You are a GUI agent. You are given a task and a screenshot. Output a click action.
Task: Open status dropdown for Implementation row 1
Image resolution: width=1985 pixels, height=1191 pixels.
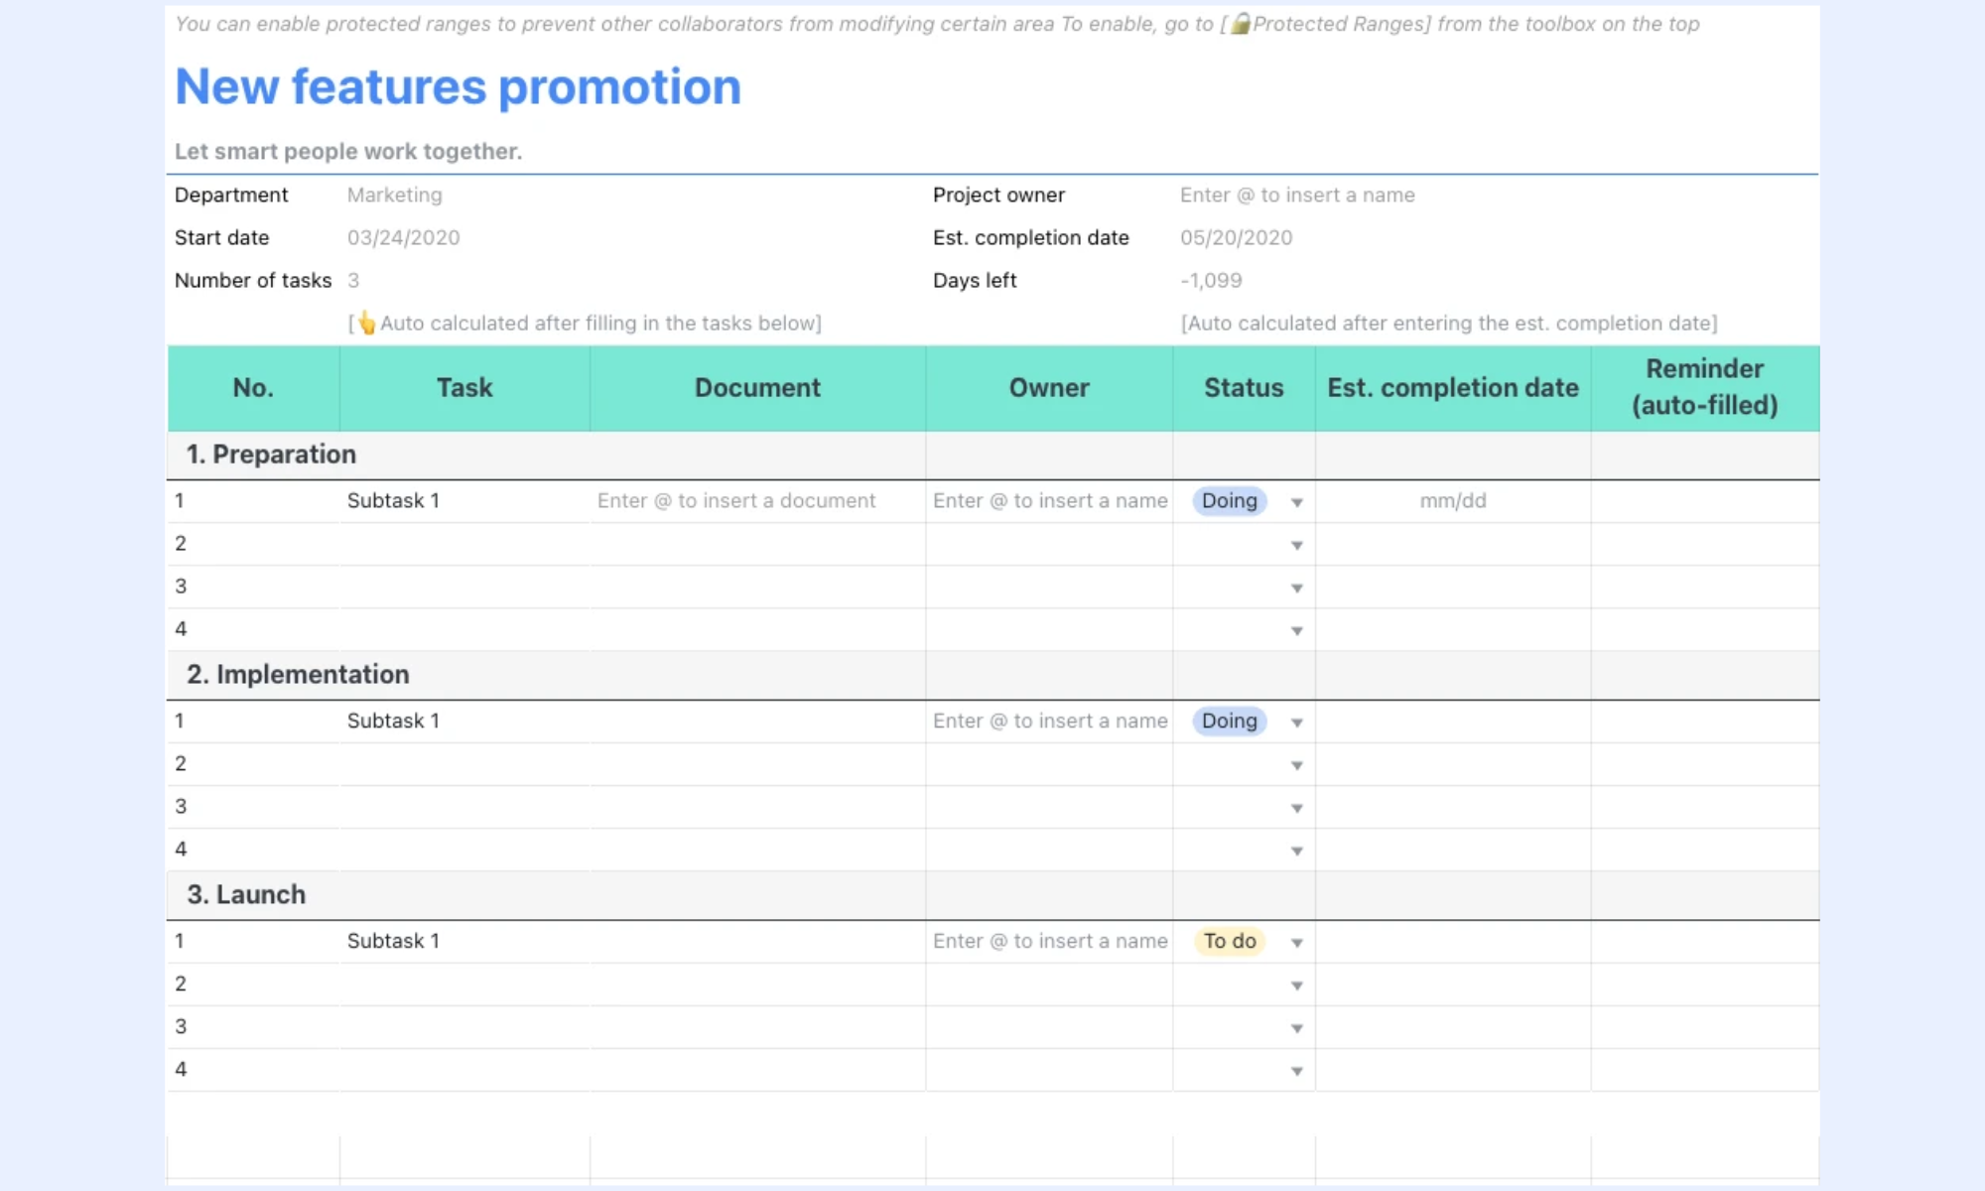1296,723
